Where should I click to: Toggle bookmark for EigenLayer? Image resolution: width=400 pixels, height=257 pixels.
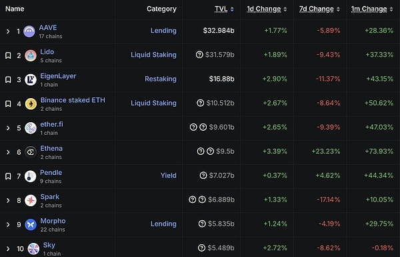[x=8, y=79]
